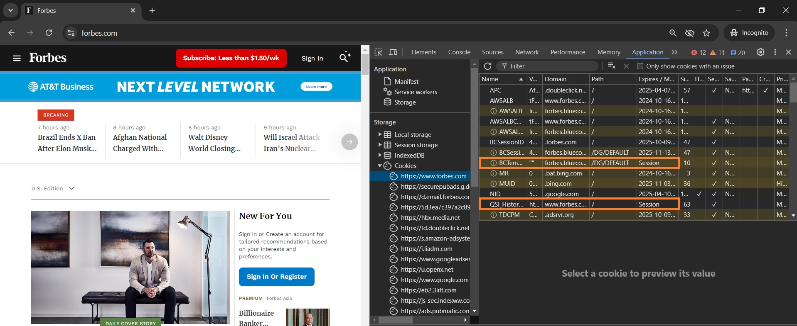797x326 pixels.
Task: Click the Sign In Or Register button
Action: click(276, 277)
